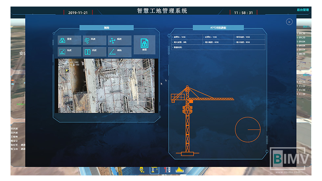Click the 幅度 four-arrow range icon
322x181 pixels.
(112, 41)
